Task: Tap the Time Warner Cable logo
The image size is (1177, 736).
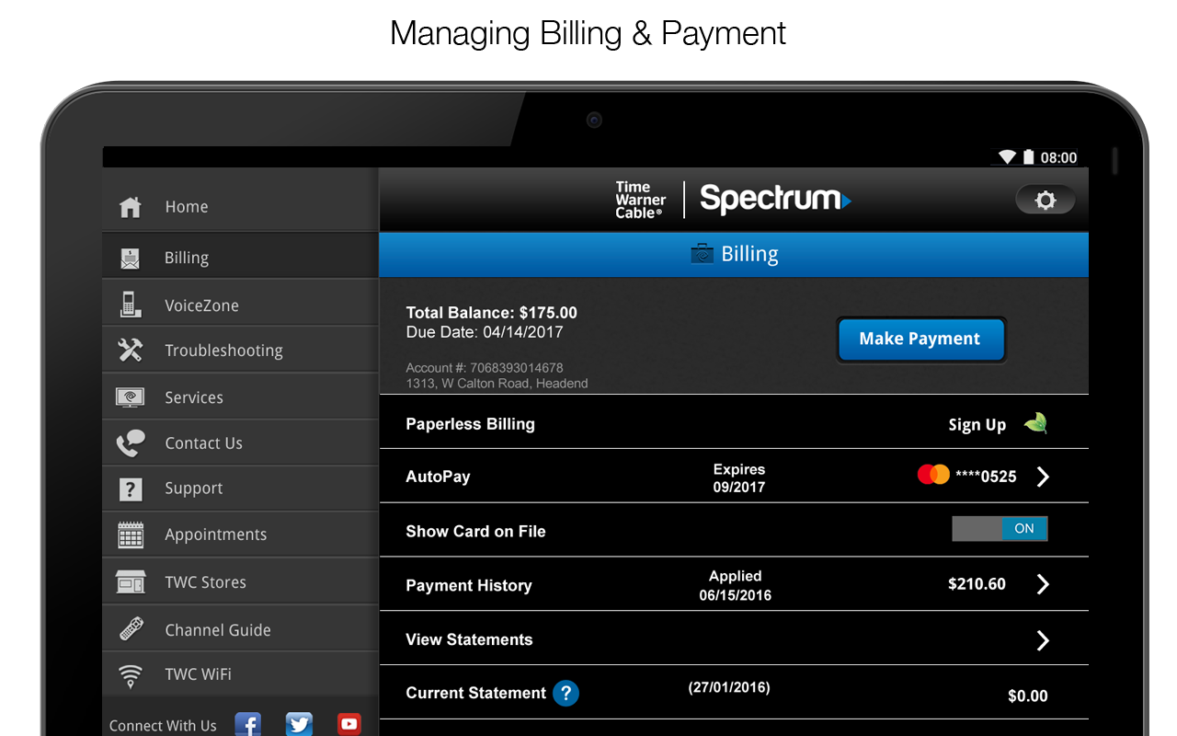Action: point(640,200)
